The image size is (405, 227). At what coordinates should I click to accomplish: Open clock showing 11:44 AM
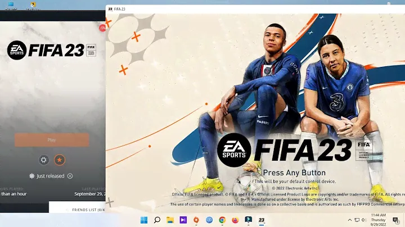(x=377, y=220)
